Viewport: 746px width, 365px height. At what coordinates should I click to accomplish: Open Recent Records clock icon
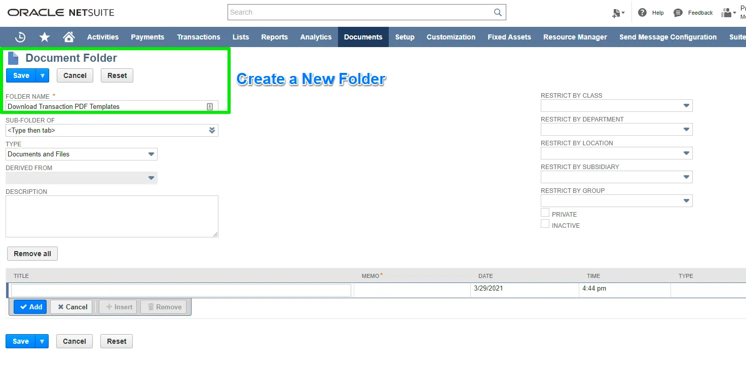pos(20,37)
